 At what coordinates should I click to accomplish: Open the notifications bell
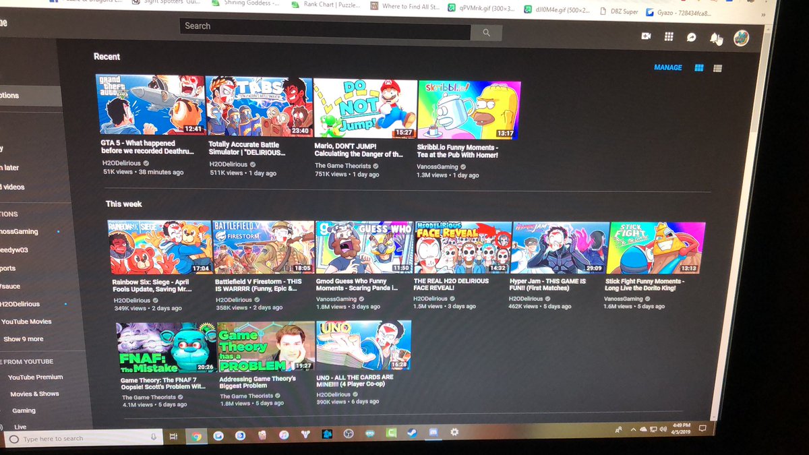714,38
